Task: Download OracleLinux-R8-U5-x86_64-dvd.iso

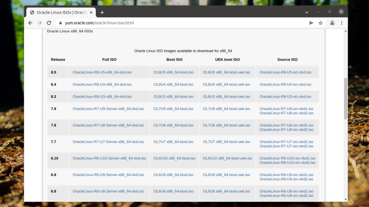Action: (102, 72)
